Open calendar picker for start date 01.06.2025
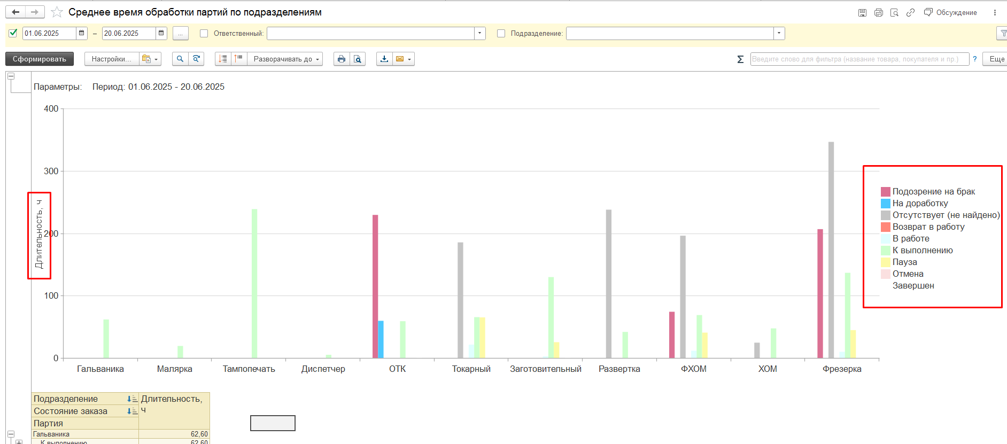The image size is (1007, 444). click(x=81, y=33)
